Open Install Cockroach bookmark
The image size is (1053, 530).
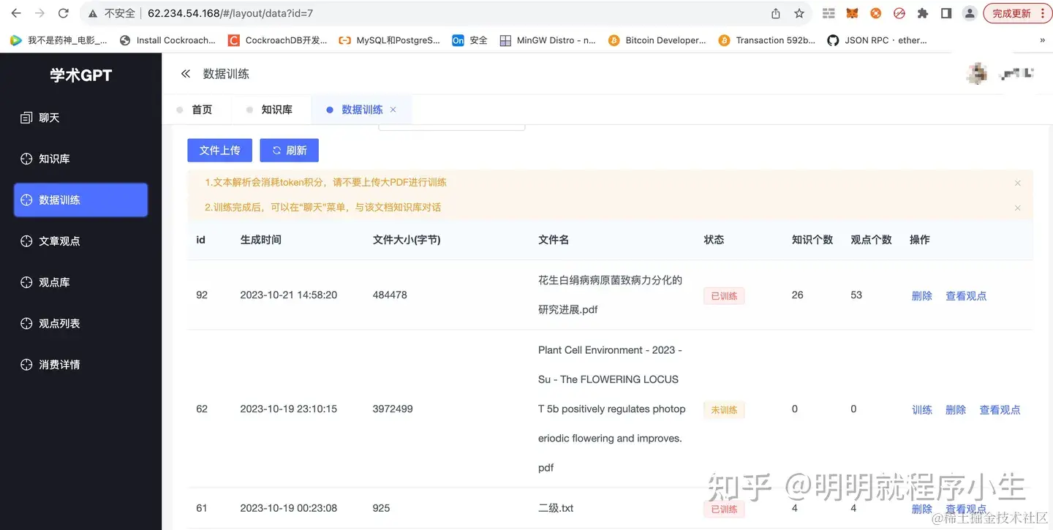point(167,40)
